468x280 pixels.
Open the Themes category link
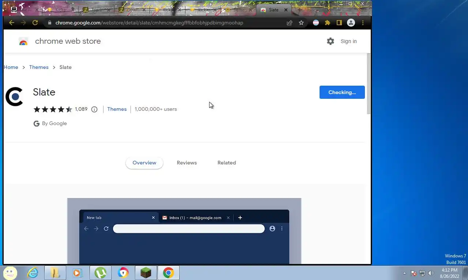coord(117,109)
